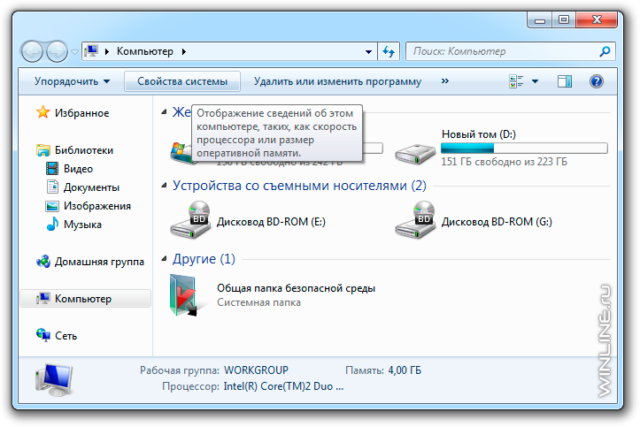640x427 pixels.
Task: Click the Видео film strip icon
Action: [x=52, y=168]
